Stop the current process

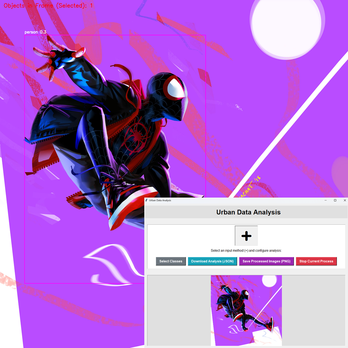click(x=316, y=261)
